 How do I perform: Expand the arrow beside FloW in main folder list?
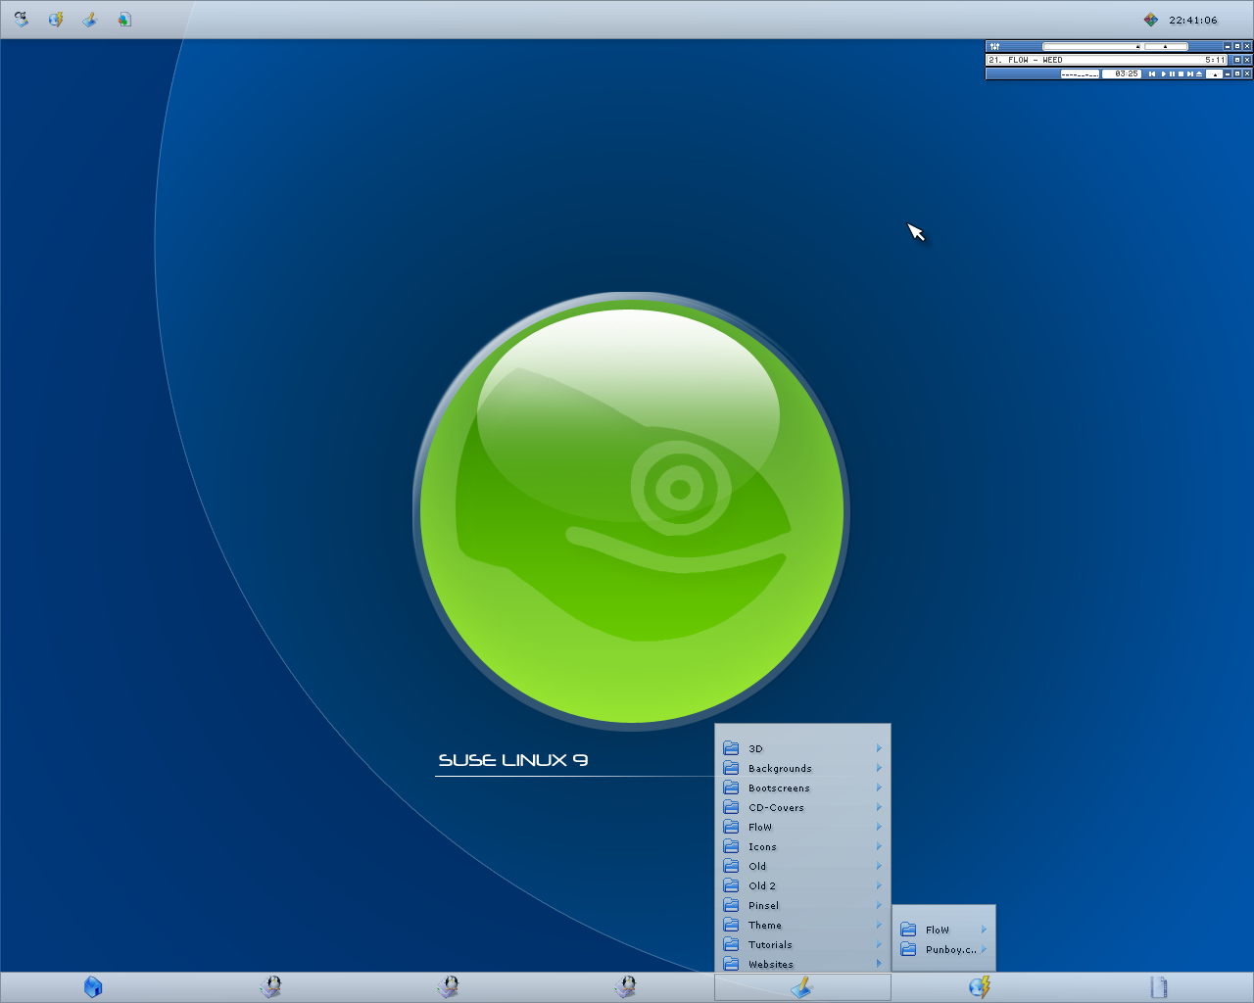tap(879, 827)
